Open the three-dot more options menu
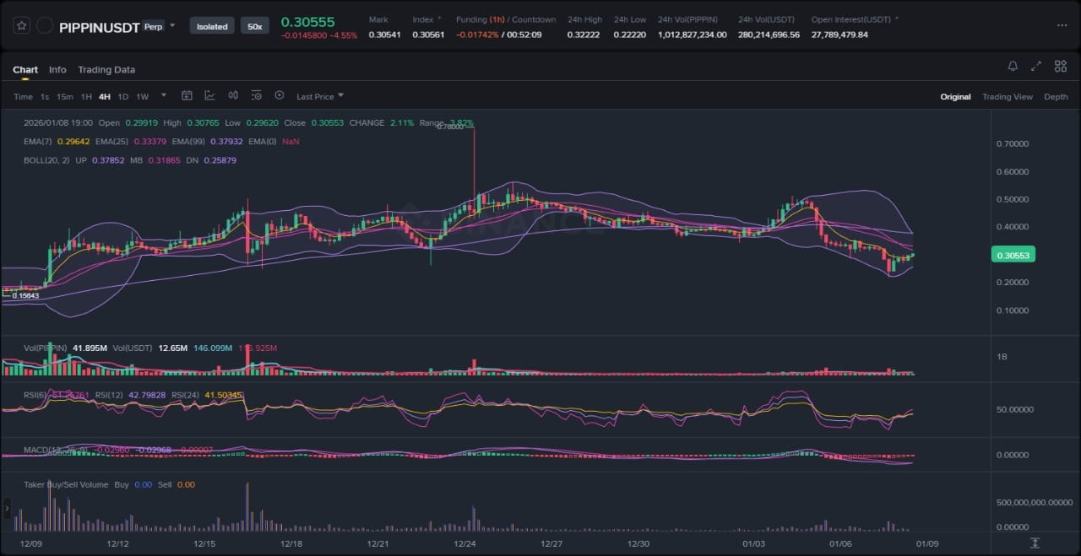Image resolution: width=1081 pixels, height=556 pixels. tap(1062, 25)
